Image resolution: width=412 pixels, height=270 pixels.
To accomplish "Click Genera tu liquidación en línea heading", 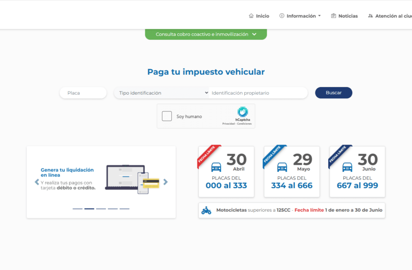I will click(67, 172).
